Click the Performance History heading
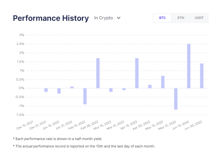Image resolution: width=224 pixels, height=153 pixels. tap(51, 18)
